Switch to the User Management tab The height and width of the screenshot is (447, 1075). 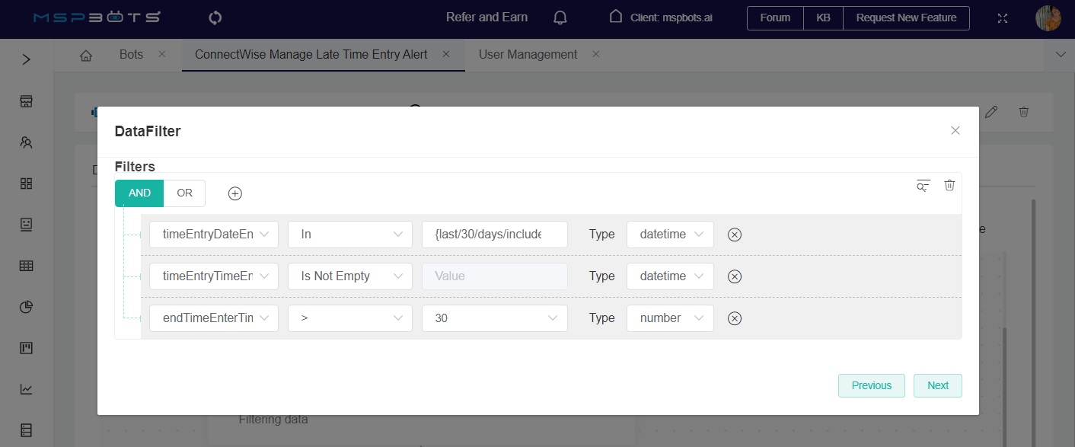point(528,54)
